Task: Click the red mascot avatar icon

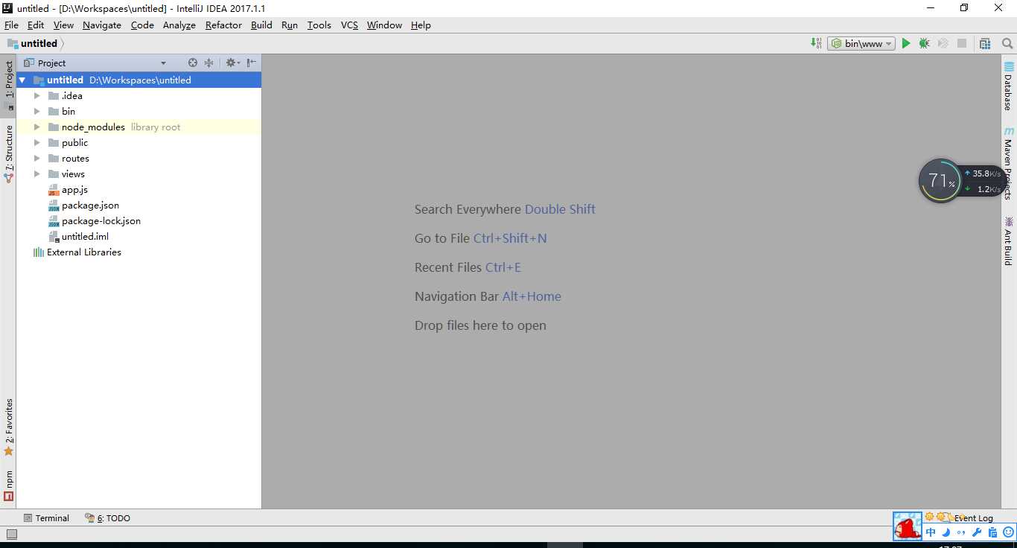Action: 908,526
